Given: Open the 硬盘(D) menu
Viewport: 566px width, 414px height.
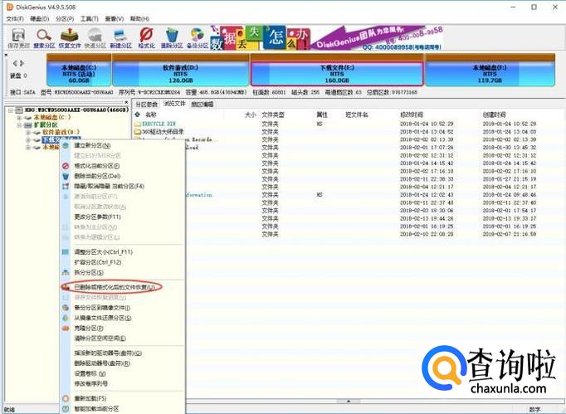Looking at the screenshot, I should pos(40,18).
